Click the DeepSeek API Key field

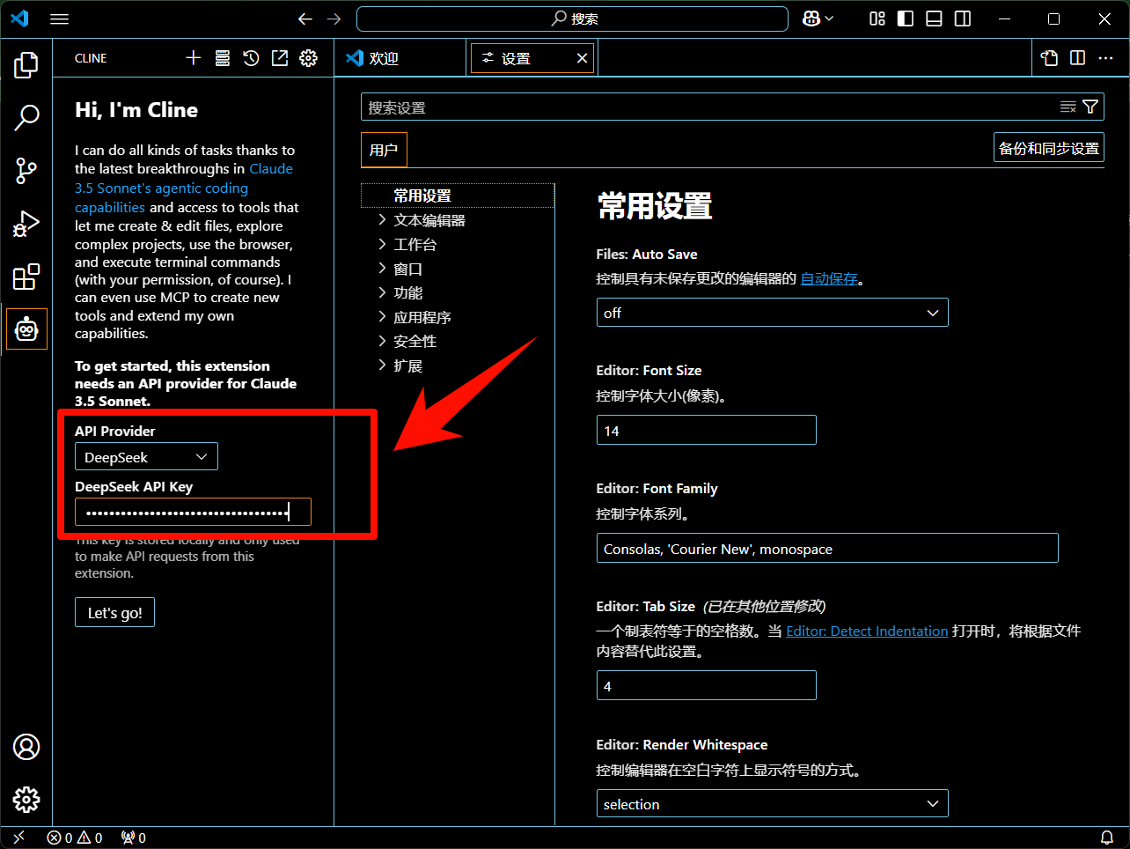tap(193, 512)
